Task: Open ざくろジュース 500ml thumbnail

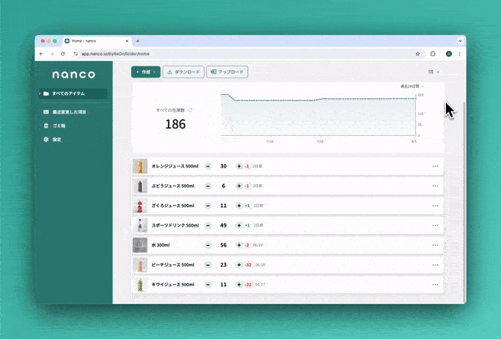Action: (x=140, y=206)
